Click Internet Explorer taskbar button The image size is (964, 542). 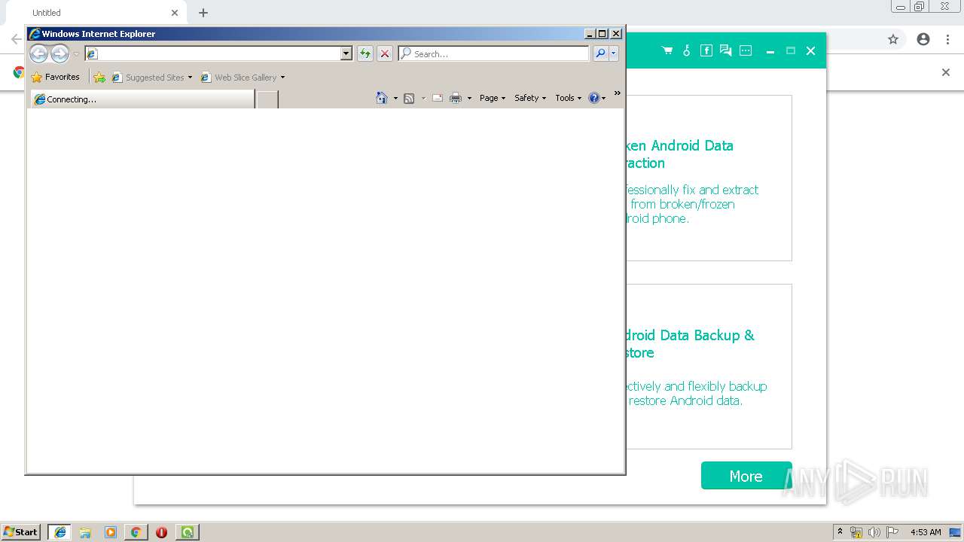(59, 531)
